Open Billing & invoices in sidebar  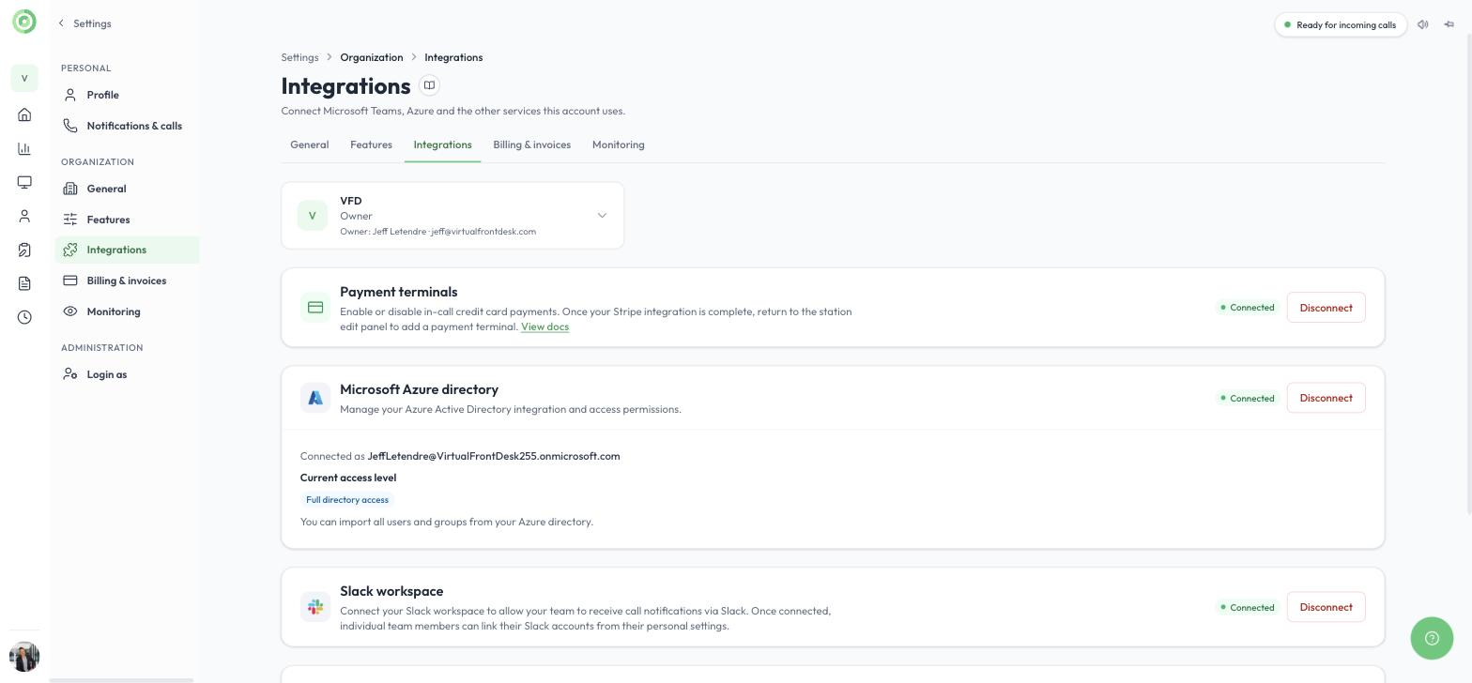(127, 281)
